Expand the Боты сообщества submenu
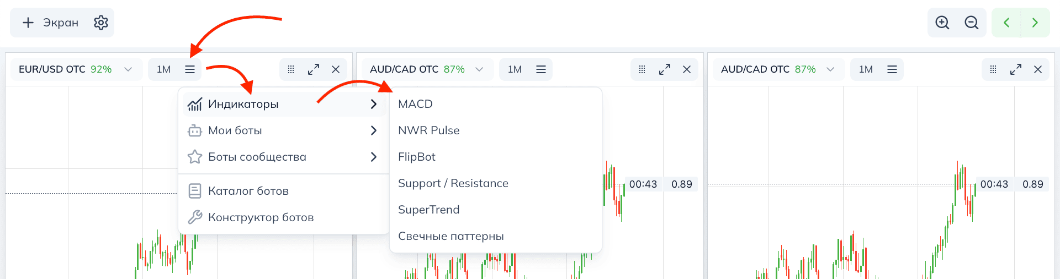Viewport: 1060px width, 279px height. pyautogui.click(x=282, y=157)
